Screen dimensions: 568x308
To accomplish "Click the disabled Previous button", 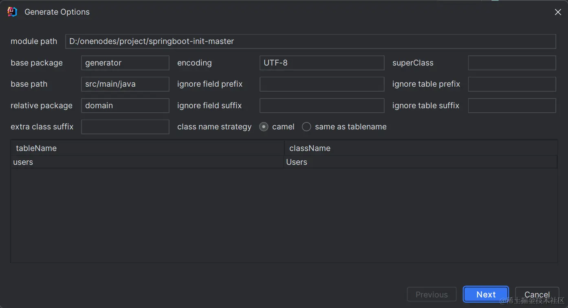I will [432, 294].
